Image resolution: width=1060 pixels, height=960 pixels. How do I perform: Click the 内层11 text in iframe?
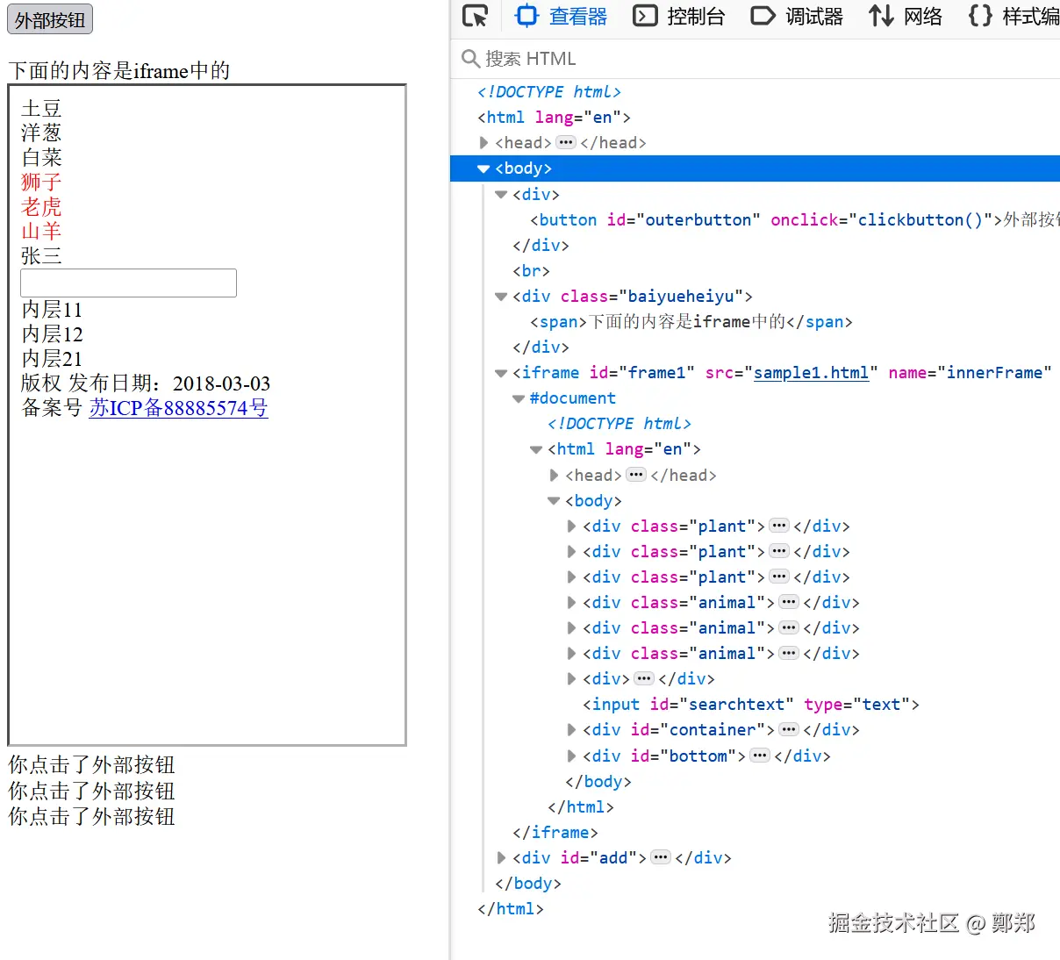tap(52, 310)
